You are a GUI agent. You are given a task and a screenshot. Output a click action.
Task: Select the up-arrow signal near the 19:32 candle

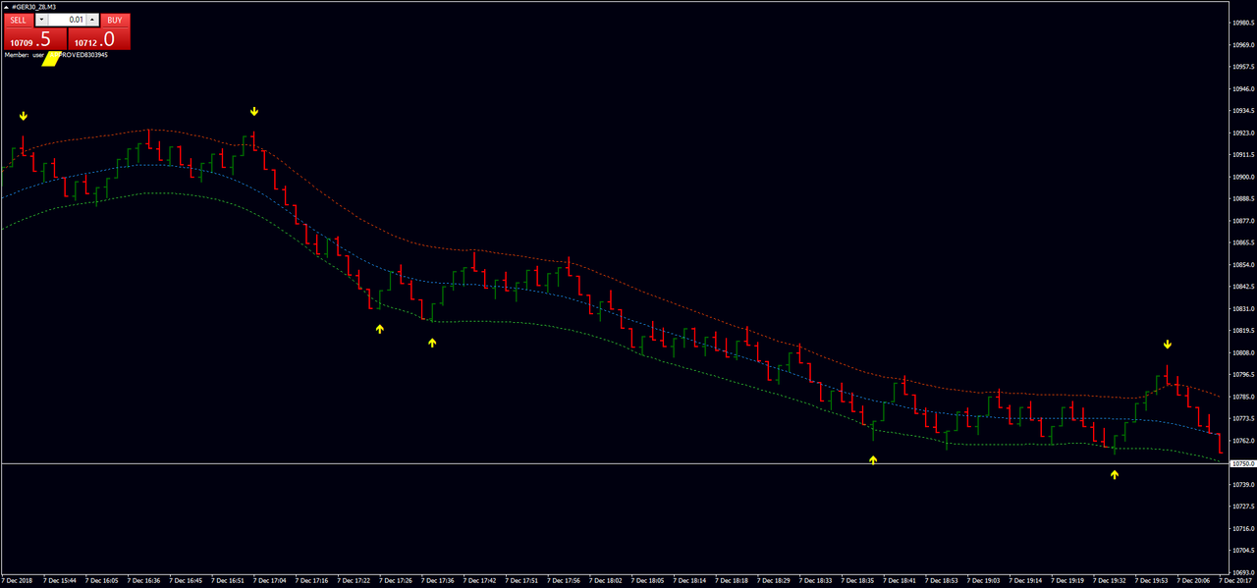coord(1114,473)
